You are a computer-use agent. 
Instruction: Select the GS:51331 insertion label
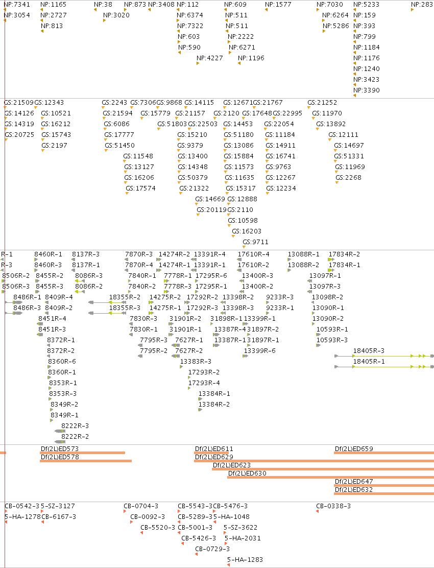point(349,156)
